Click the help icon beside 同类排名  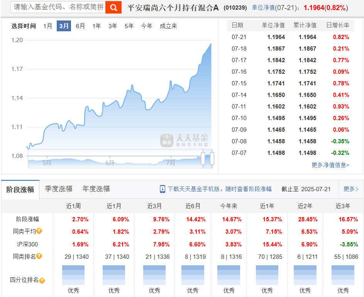click(x=39, y=256)
